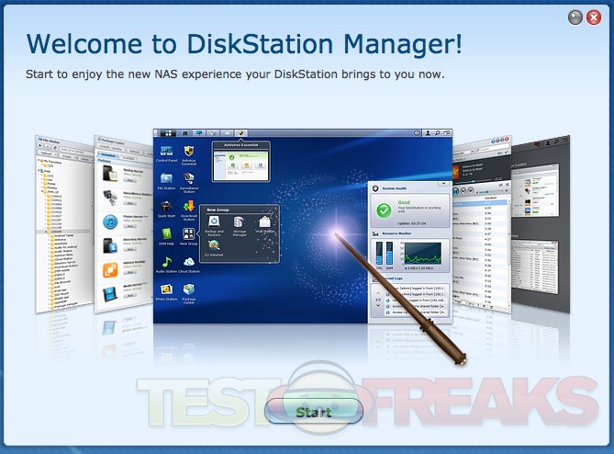This screenshot has height=454, width=614.
Task: Expand the New Group folder icon
Action: (188, 234)
